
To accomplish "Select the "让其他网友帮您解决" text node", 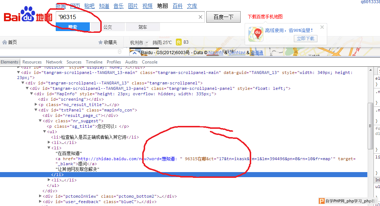I will point(77,169).
